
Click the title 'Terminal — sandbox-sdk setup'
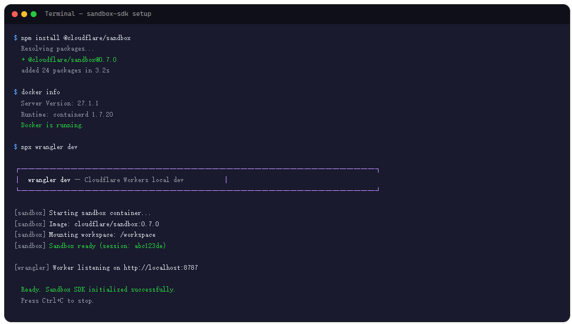tap(98, 14)
